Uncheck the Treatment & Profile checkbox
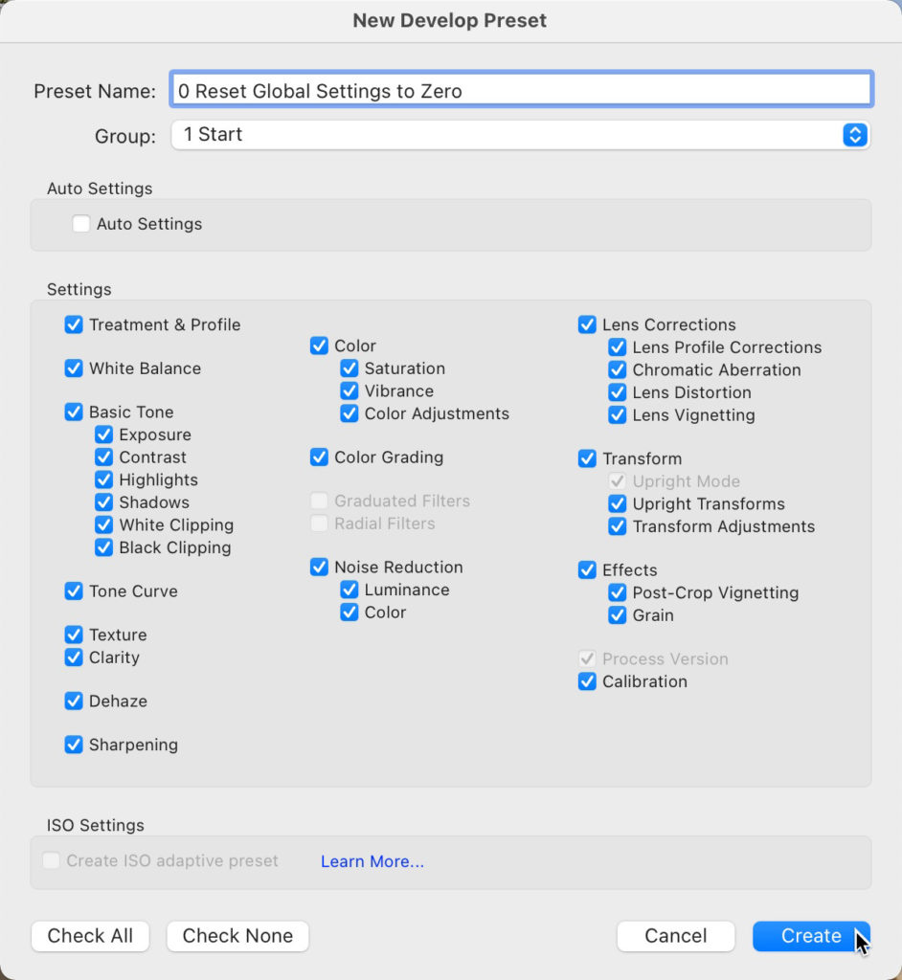 point(74,325)
